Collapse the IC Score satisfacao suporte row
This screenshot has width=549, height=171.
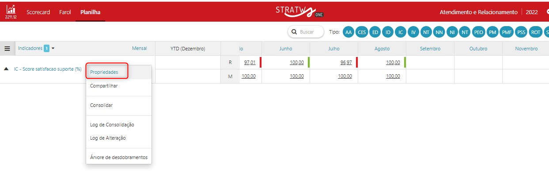pos(7,69)
